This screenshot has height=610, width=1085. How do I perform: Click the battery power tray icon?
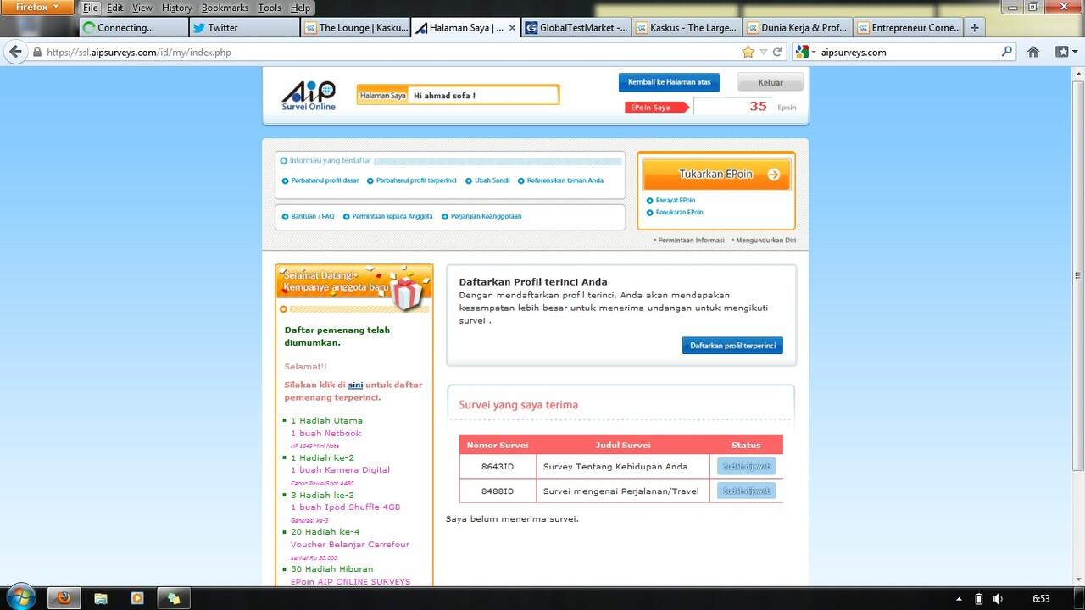(x=979, y=598)
